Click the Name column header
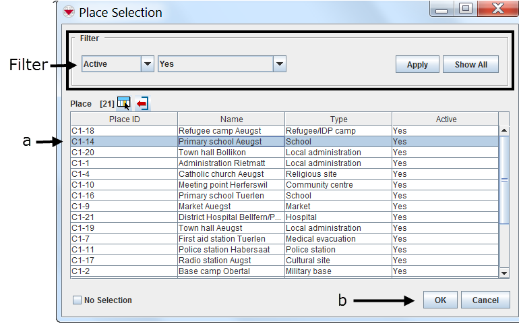Image resolution: width=519 pixels, height=324 pixels. (x=231, y=119)
